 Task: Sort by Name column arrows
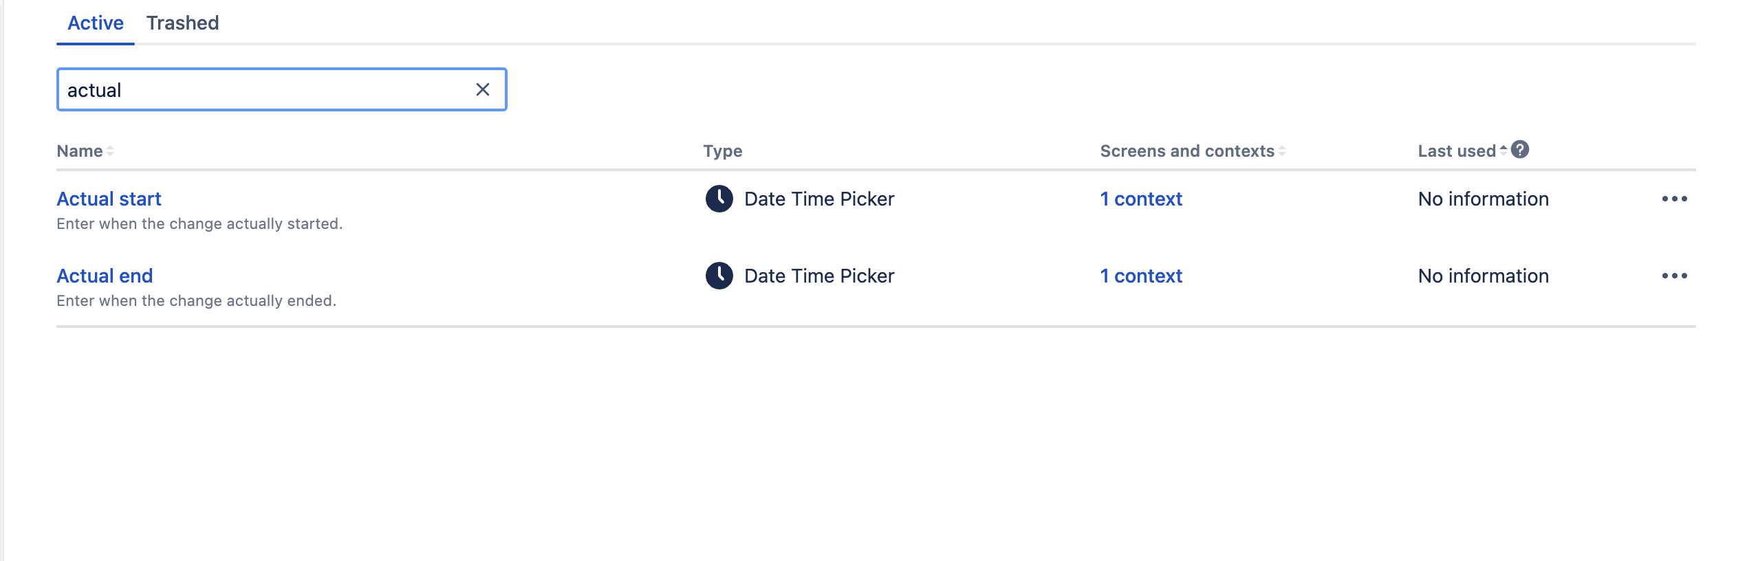110,151
